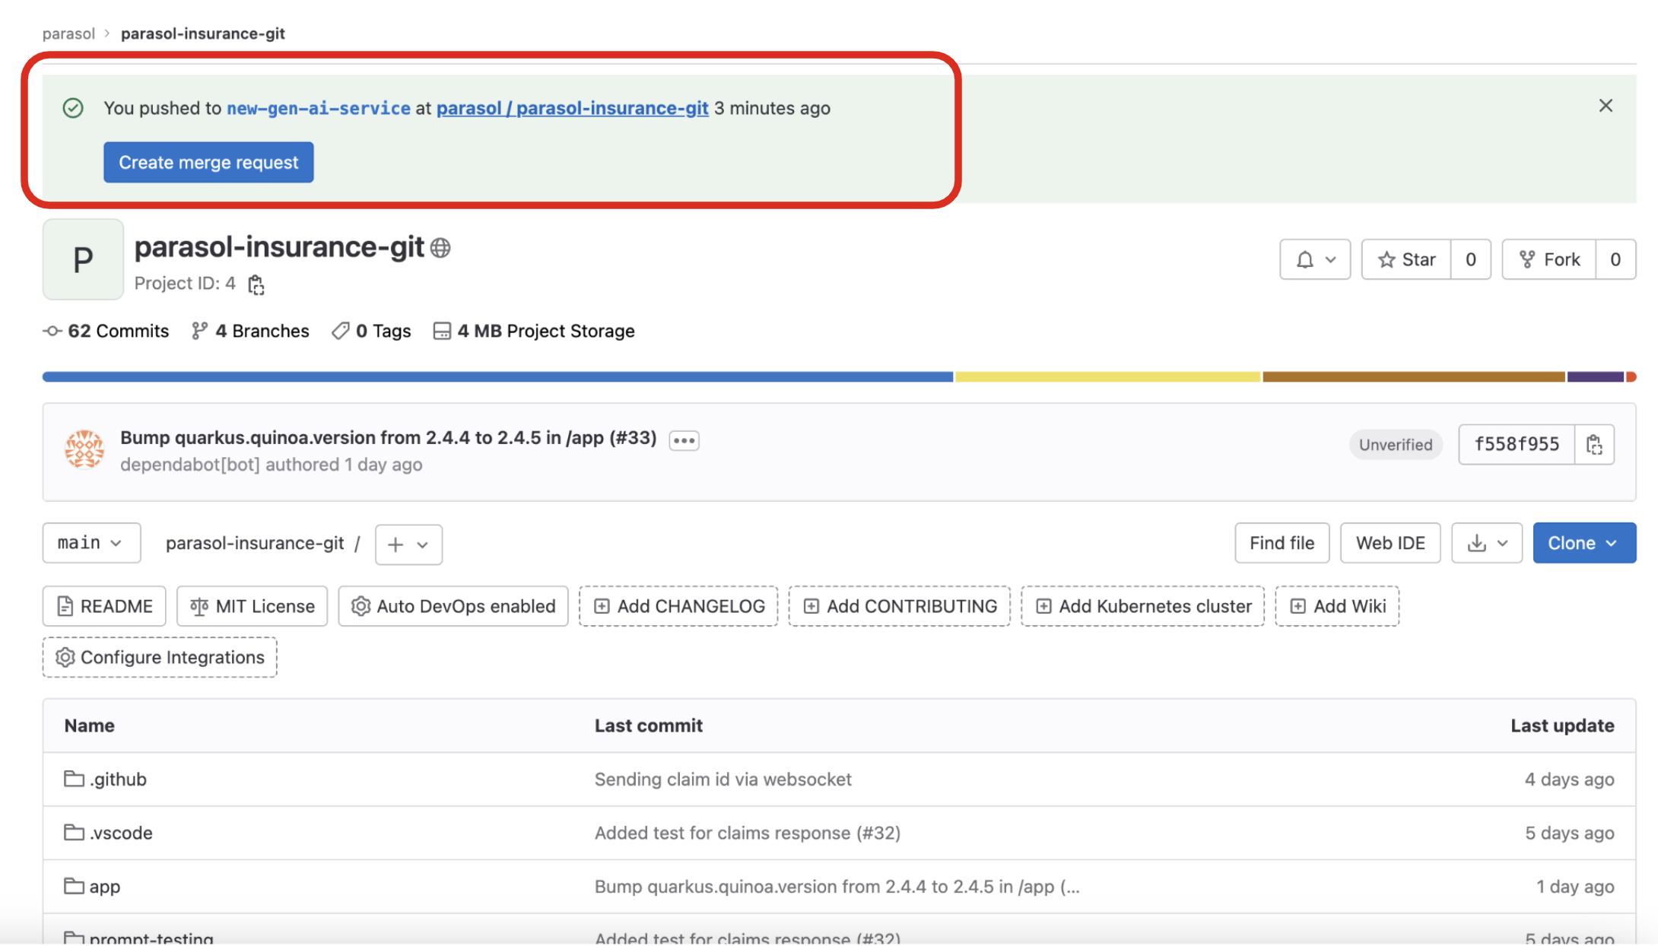Click the dependabot avatar image
Viewport: 1658px width, 946px height.
pyautogui.click(x=84, y=449)
